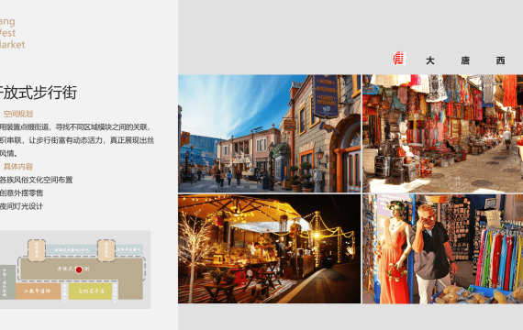Open the night market lights photo

point(269,249)
